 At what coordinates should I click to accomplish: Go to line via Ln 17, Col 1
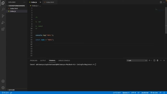[x=117, y=93]
